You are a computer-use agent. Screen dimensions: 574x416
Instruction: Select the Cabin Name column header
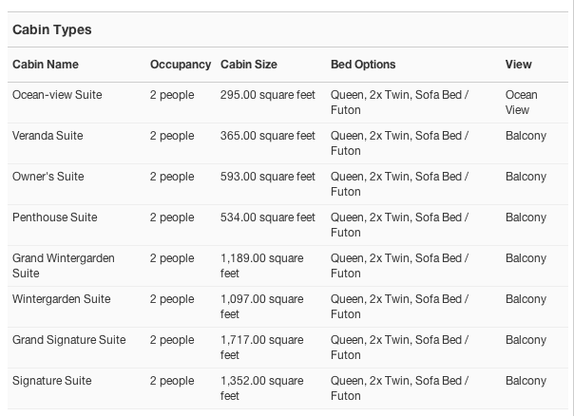(46, 65)
